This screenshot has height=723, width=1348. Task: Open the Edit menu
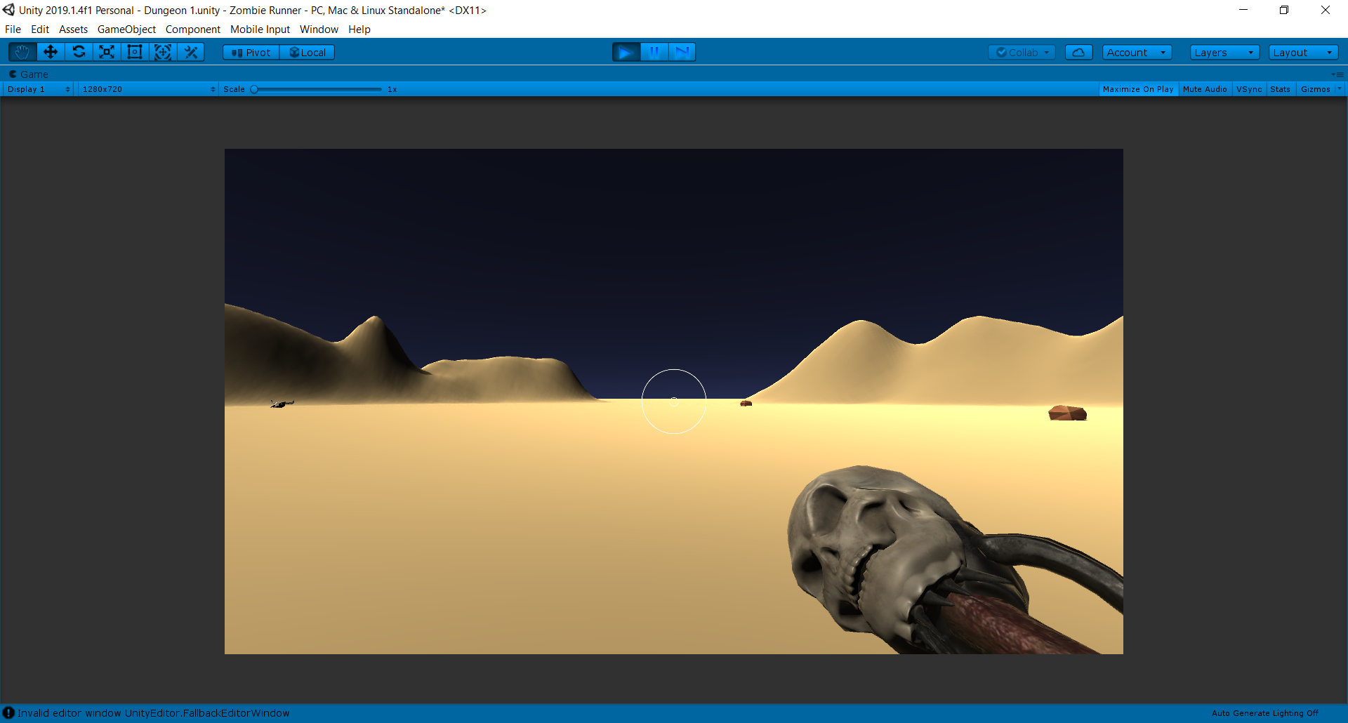[x=40, y=29]
